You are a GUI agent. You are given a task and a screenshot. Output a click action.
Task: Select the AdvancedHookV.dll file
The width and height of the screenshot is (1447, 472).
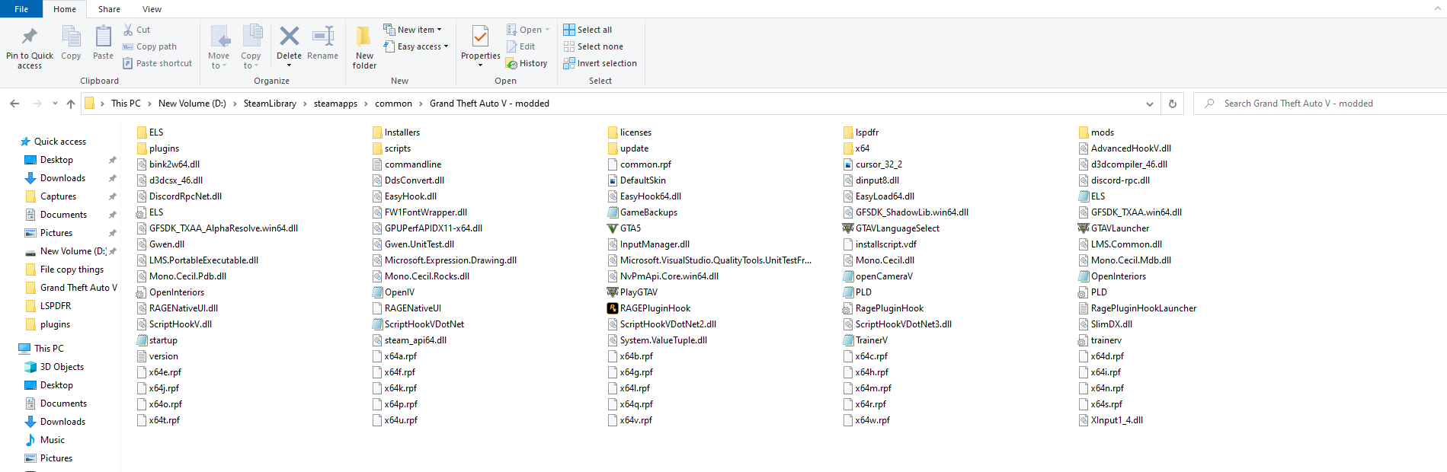tap(1125, 148)
